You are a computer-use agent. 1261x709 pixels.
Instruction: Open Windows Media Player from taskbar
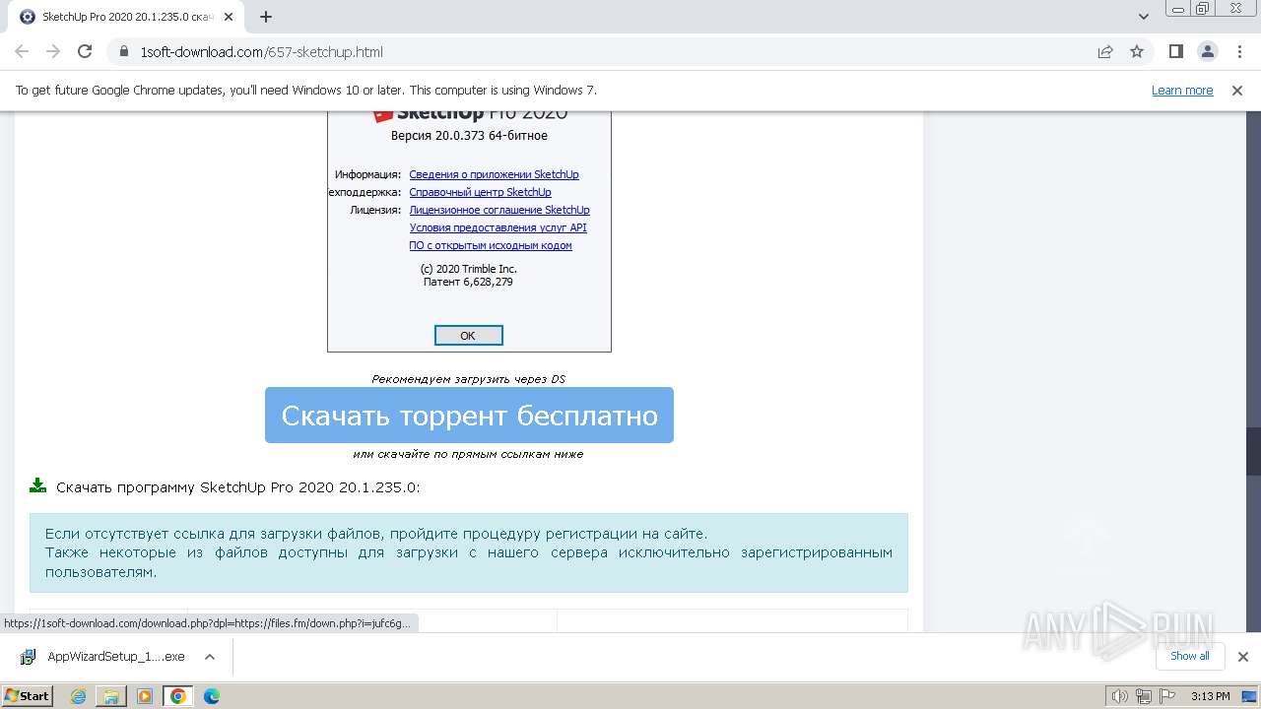point(145,696)
